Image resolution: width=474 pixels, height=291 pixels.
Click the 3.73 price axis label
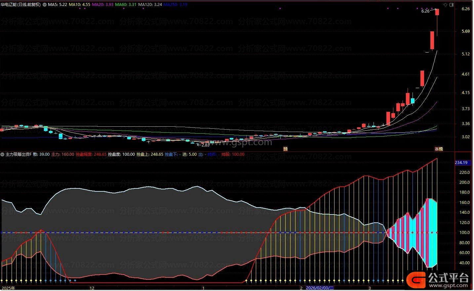pos(466,109)
